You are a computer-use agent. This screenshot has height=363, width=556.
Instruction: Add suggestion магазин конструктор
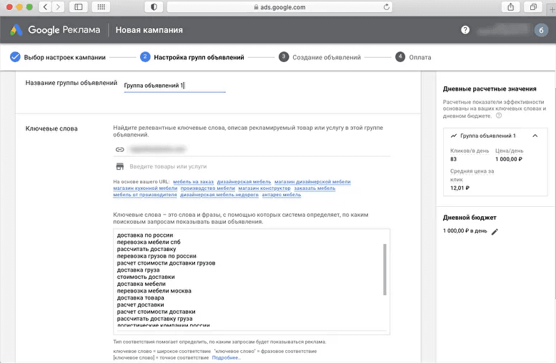click(x=264, y=188)
